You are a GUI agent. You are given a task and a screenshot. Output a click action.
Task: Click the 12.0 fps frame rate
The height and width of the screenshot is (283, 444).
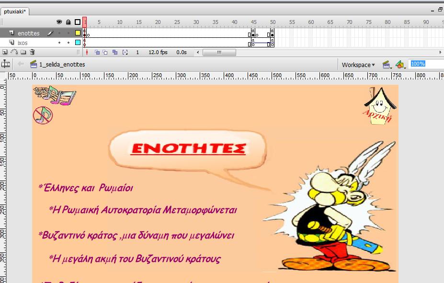click(158, 52)
